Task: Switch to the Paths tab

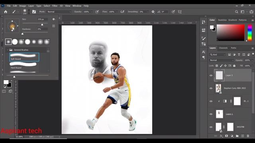Action: pos(233,48)
